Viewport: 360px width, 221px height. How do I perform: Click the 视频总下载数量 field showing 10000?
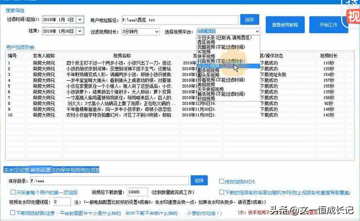[138, 192]
